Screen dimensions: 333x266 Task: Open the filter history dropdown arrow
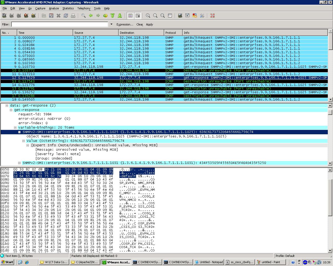click(x=111, y=24)
